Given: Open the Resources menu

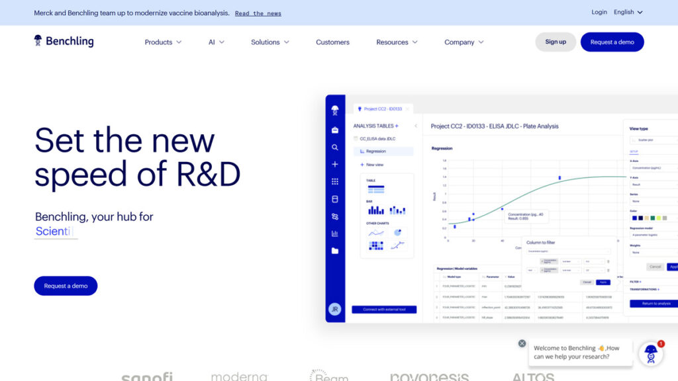Looking at the screenshot, I should click(397, 42).
